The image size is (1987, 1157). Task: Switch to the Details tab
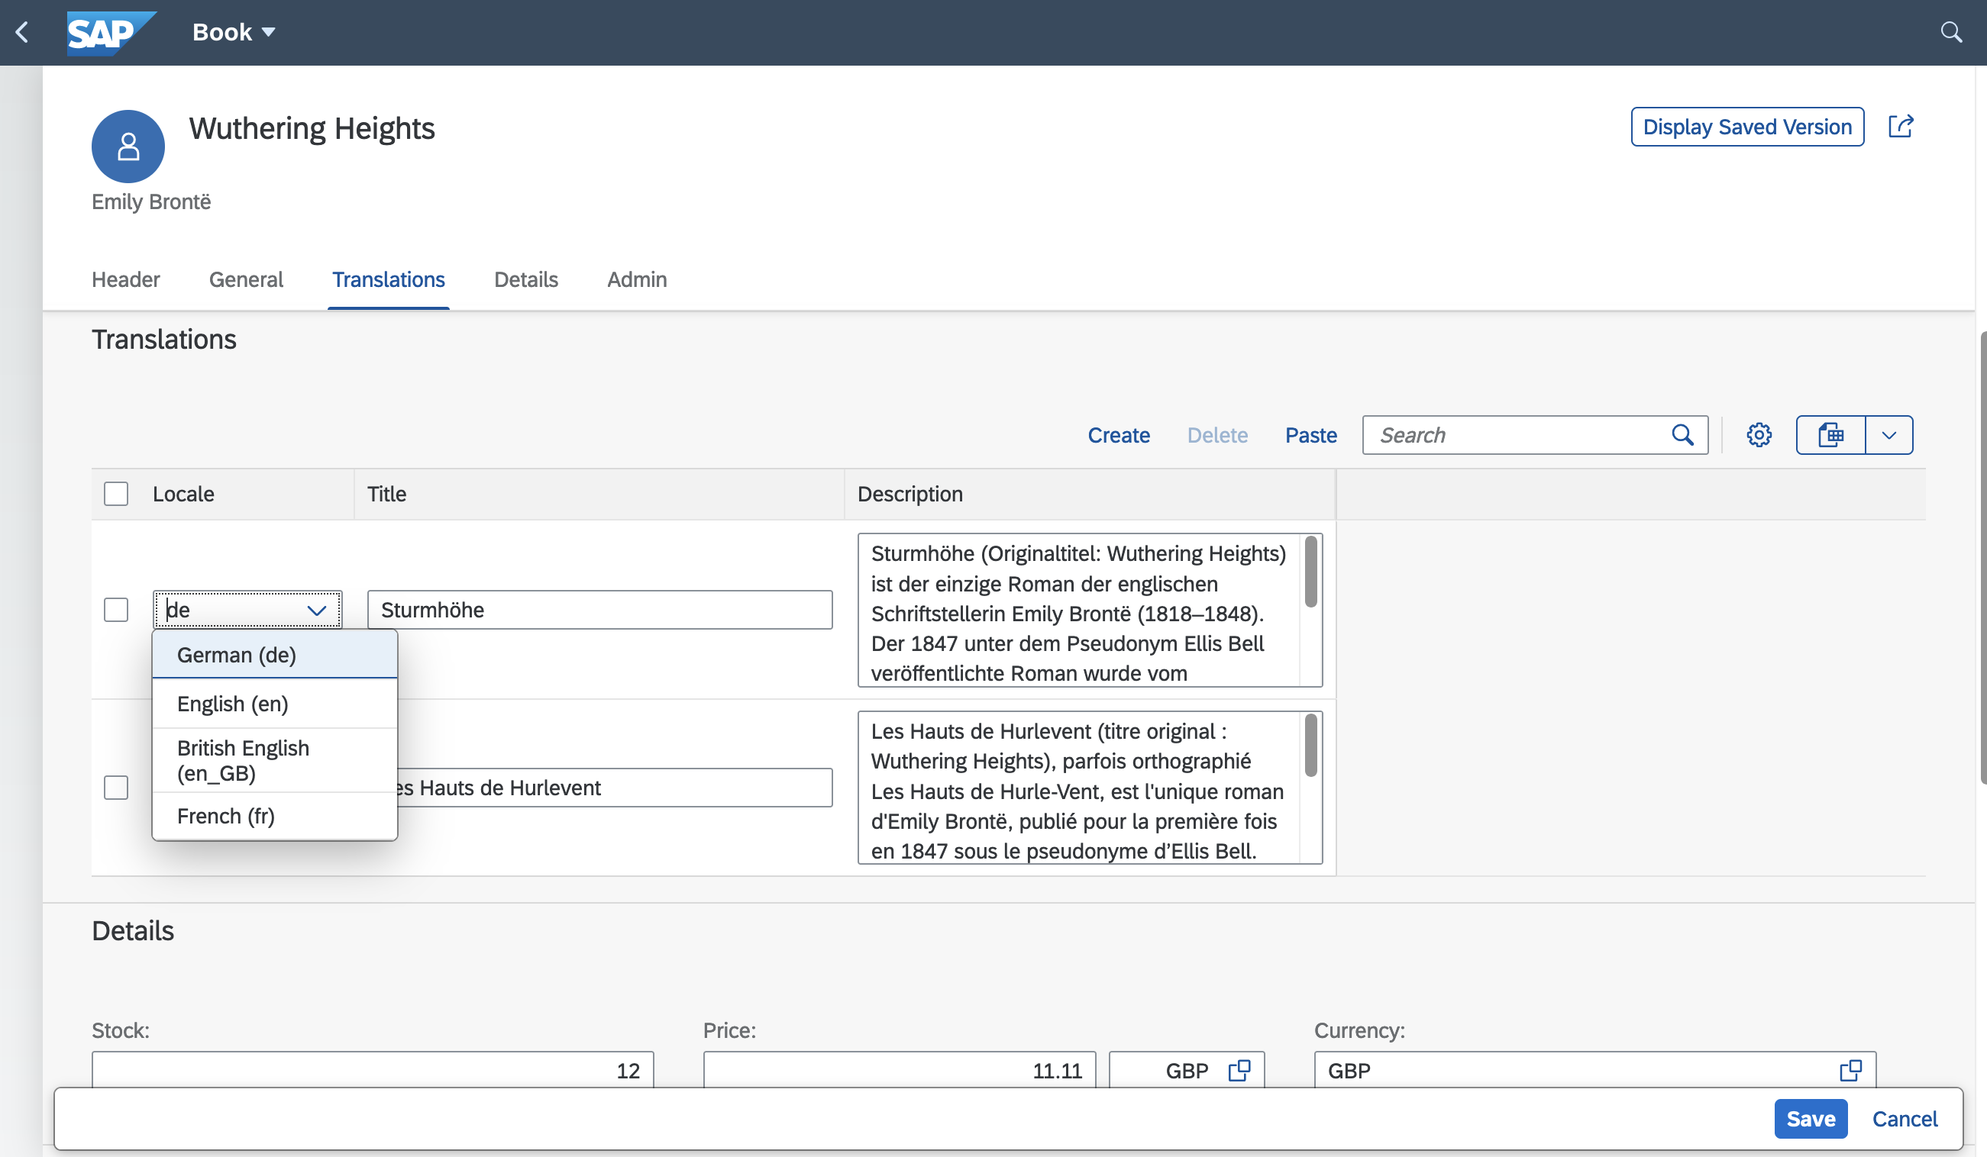coord(526,280)
